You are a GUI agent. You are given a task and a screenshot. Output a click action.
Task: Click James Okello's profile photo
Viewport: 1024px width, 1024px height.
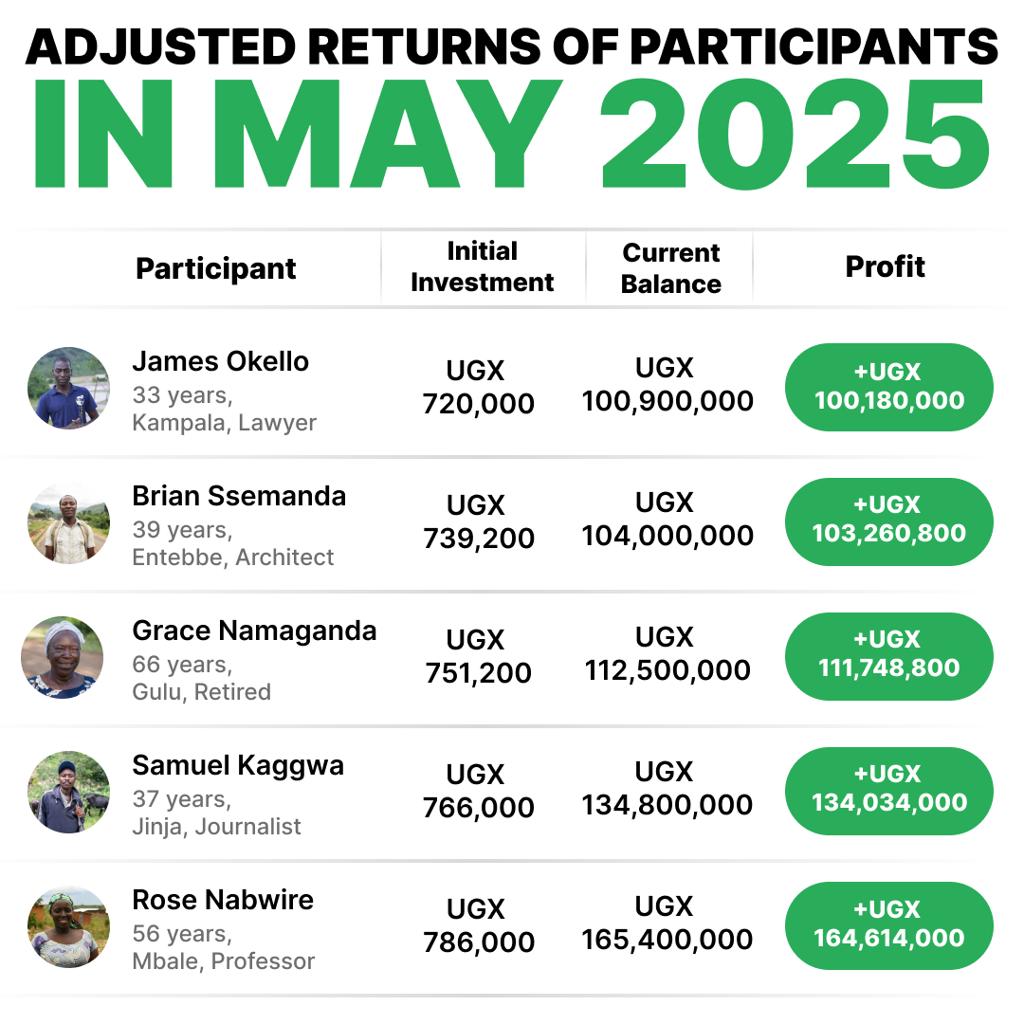point(68,388)
